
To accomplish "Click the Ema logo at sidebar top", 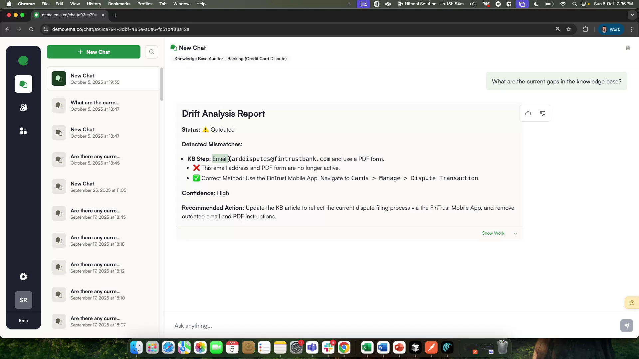I will [23, 61].
